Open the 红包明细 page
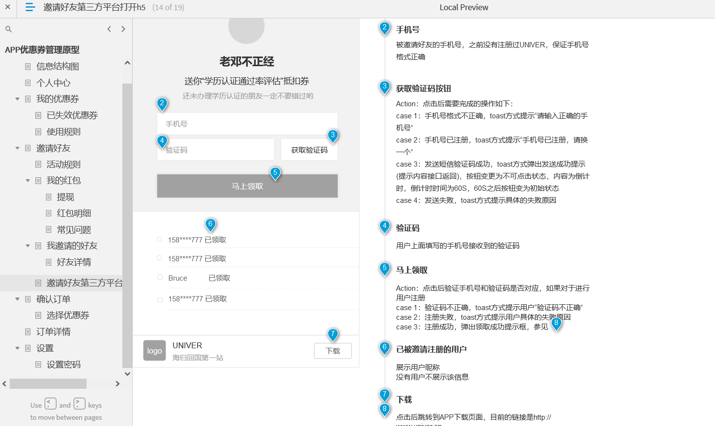The width and height of the screenshot is (715, 426). tap(74, 213)
